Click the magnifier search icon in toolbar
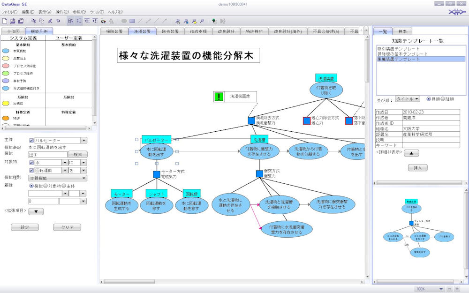The width and height of the screenshot is (469, 293). (x=202, y=21)
